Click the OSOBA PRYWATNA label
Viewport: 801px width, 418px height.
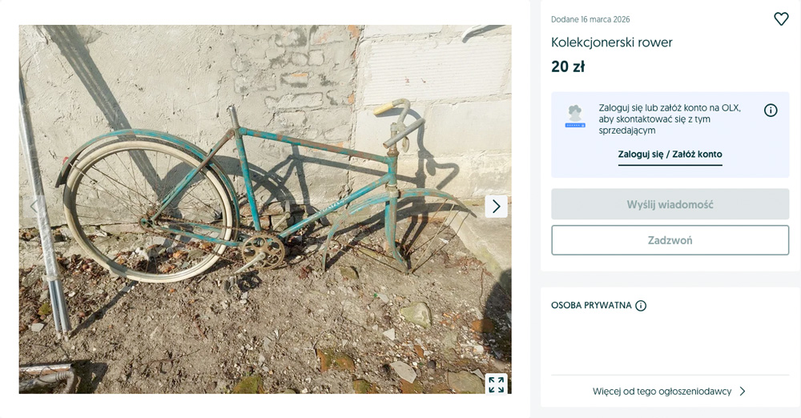(x=591, y=306)
